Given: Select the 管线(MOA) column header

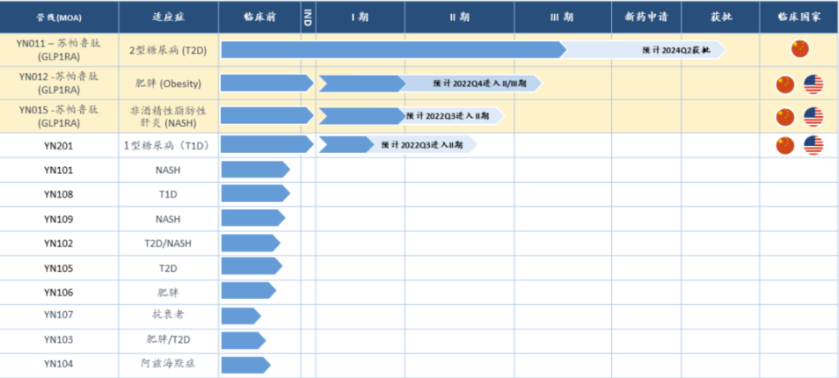Looking at the screenshot, I should tap(60, 17).
